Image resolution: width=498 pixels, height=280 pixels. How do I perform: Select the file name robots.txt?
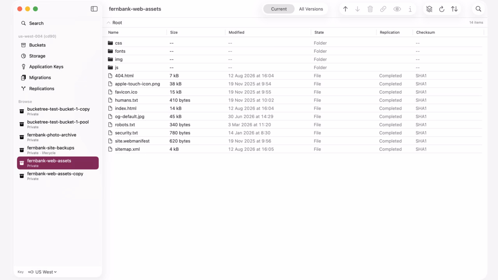click(125, 125)
